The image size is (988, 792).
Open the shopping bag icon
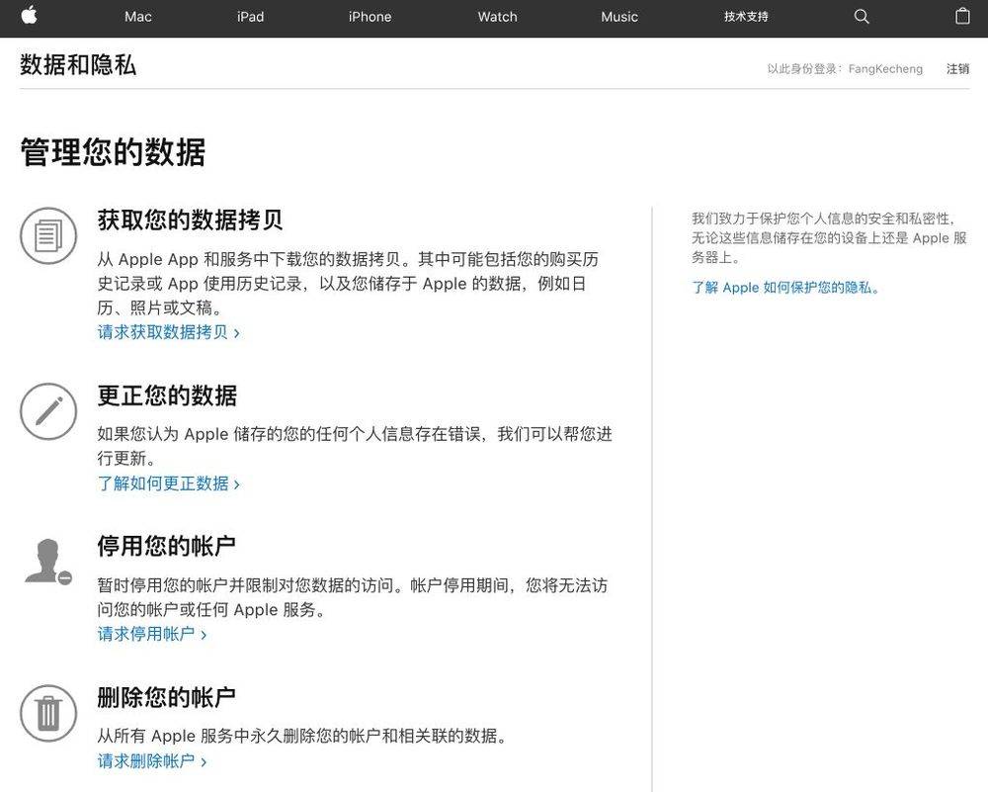[962, 17]
